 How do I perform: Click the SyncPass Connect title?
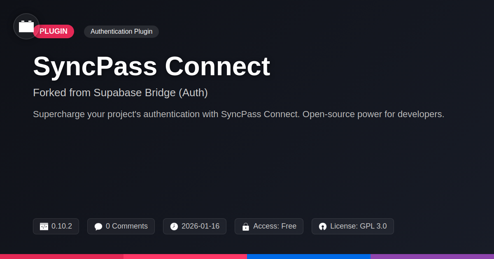pos(151,66)
